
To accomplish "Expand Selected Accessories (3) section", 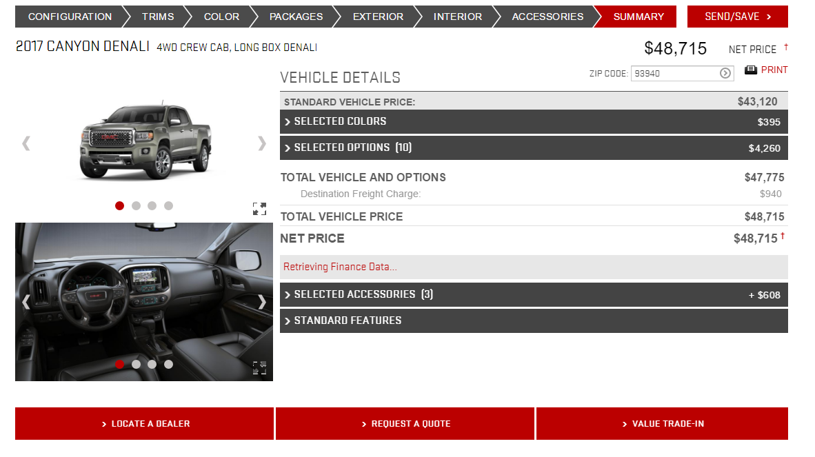I will 534,294.
